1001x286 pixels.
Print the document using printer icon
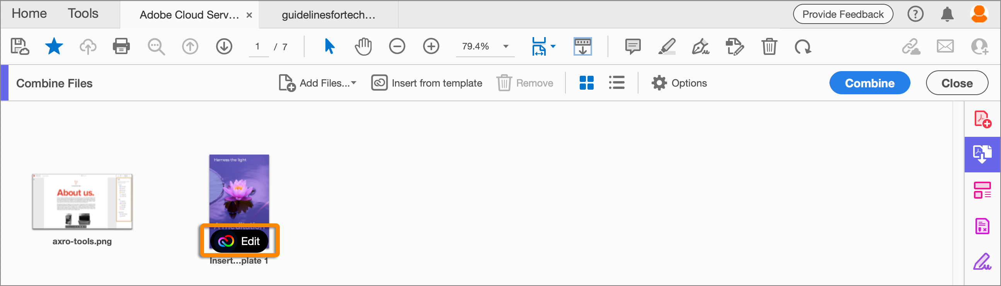[x=121, y=47]
